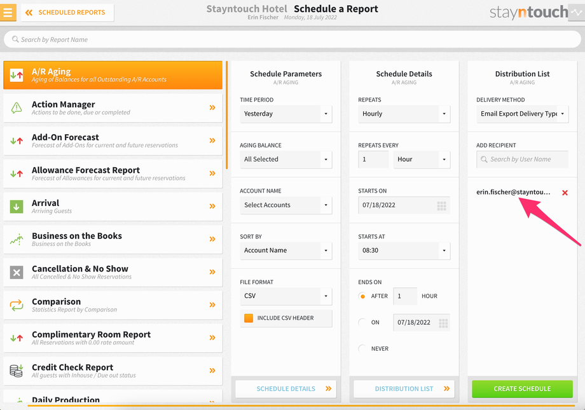Select the Arrival report title
585x410 pixels.
coord(46,203)
